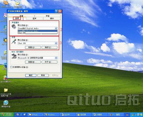Switch to the 画图 Paint taskbar window
The height and width of the screenshot is (117, 143).
click(x=116, y=114)
